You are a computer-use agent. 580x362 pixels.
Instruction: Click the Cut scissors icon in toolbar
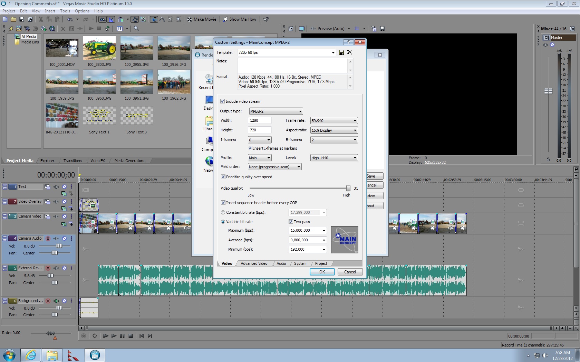point(41,19)
